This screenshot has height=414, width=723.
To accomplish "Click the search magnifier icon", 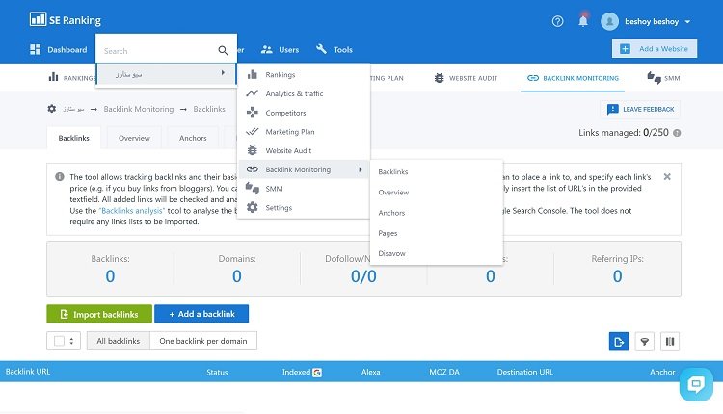I will 224,50.
